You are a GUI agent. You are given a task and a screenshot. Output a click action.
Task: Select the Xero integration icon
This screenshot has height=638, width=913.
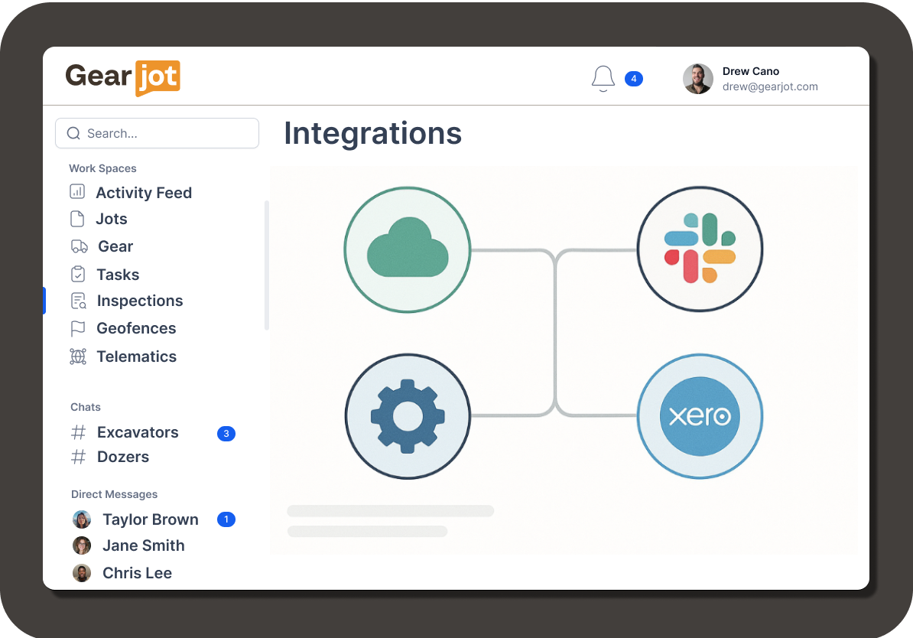pos(700,417)
